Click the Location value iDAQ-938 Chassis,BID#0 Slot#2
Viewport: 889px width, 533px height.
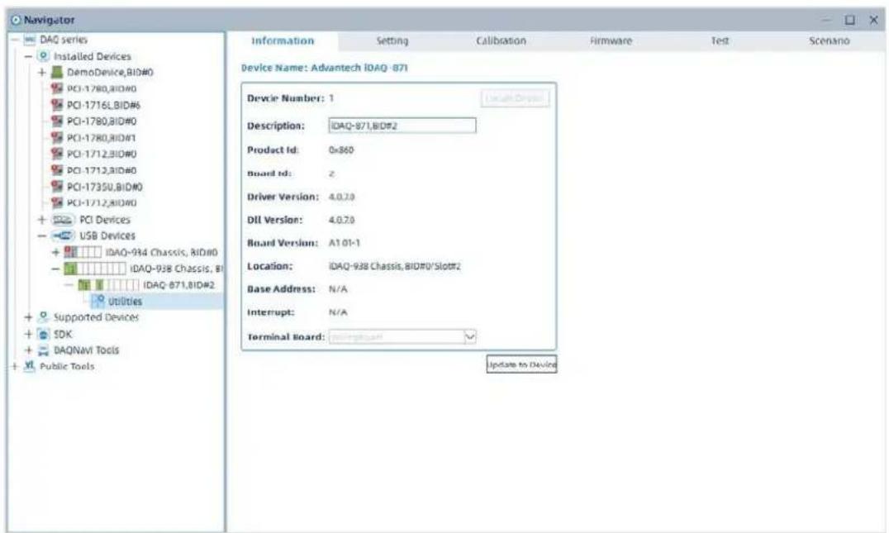coord(395,266)
